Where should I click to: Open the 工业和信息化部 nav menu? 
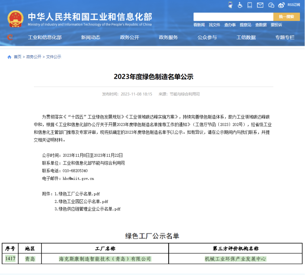click(45, 37)
